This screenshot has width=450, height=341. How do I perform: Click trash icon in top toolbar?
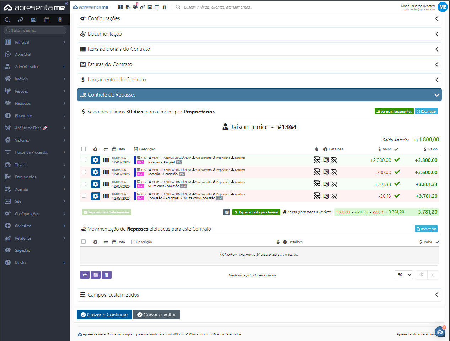tap(164, 7)
